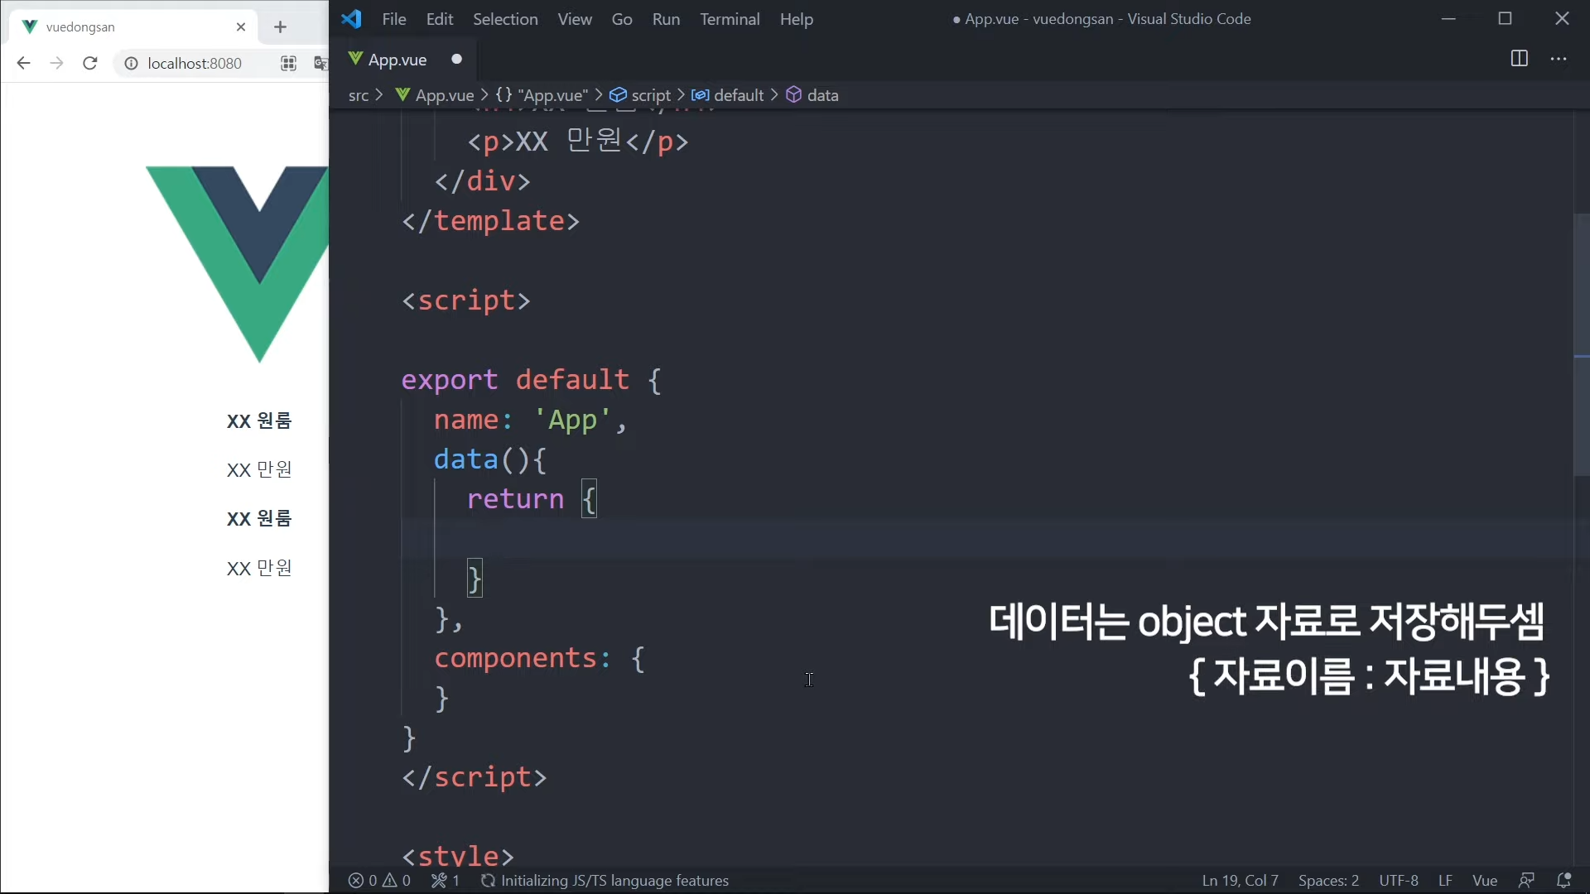The image size is (1590, 894).
Task: Open a new browser tab
Action: click(x=280, y=27)
